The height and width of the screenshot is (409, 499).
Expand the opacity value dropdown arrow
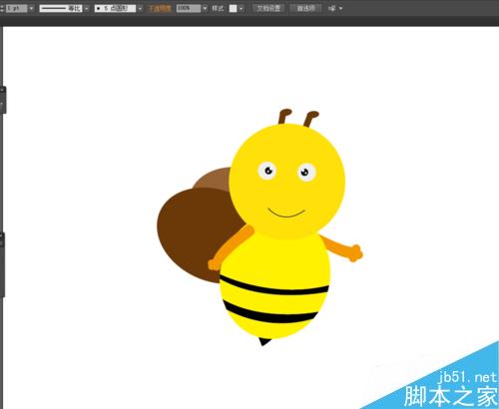(205, 8)
